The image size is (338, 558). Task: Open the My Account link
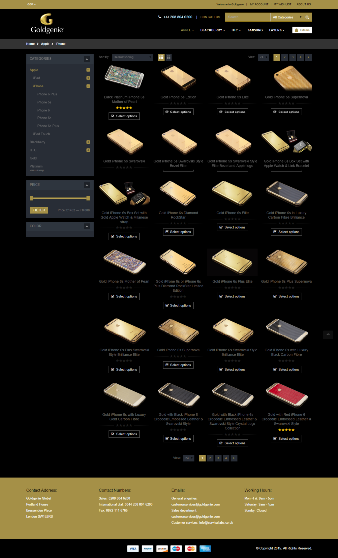(259, 4)
